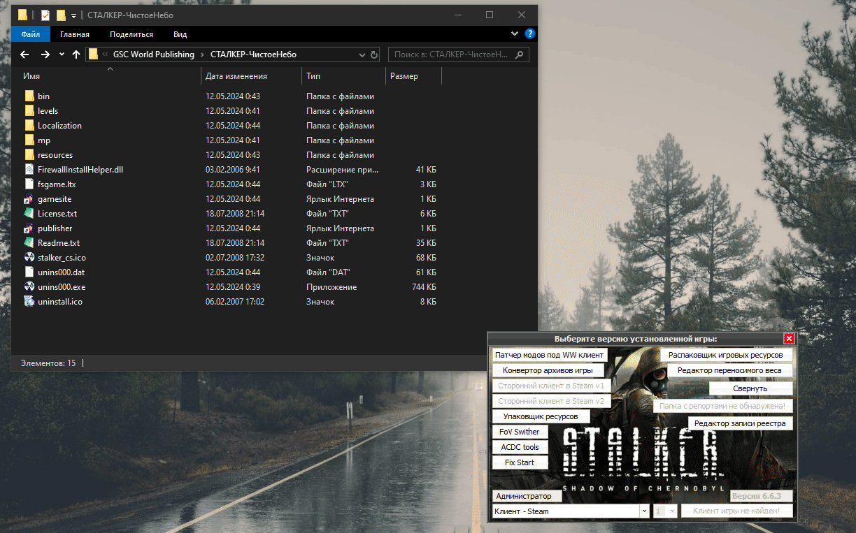Open Explorer help question mark icon

(x=530, y=33)
